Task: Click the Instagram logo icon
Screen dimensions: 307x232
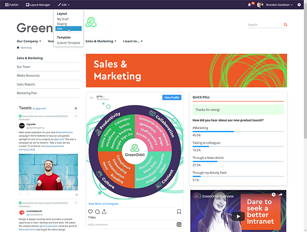Action: point(179,224)
